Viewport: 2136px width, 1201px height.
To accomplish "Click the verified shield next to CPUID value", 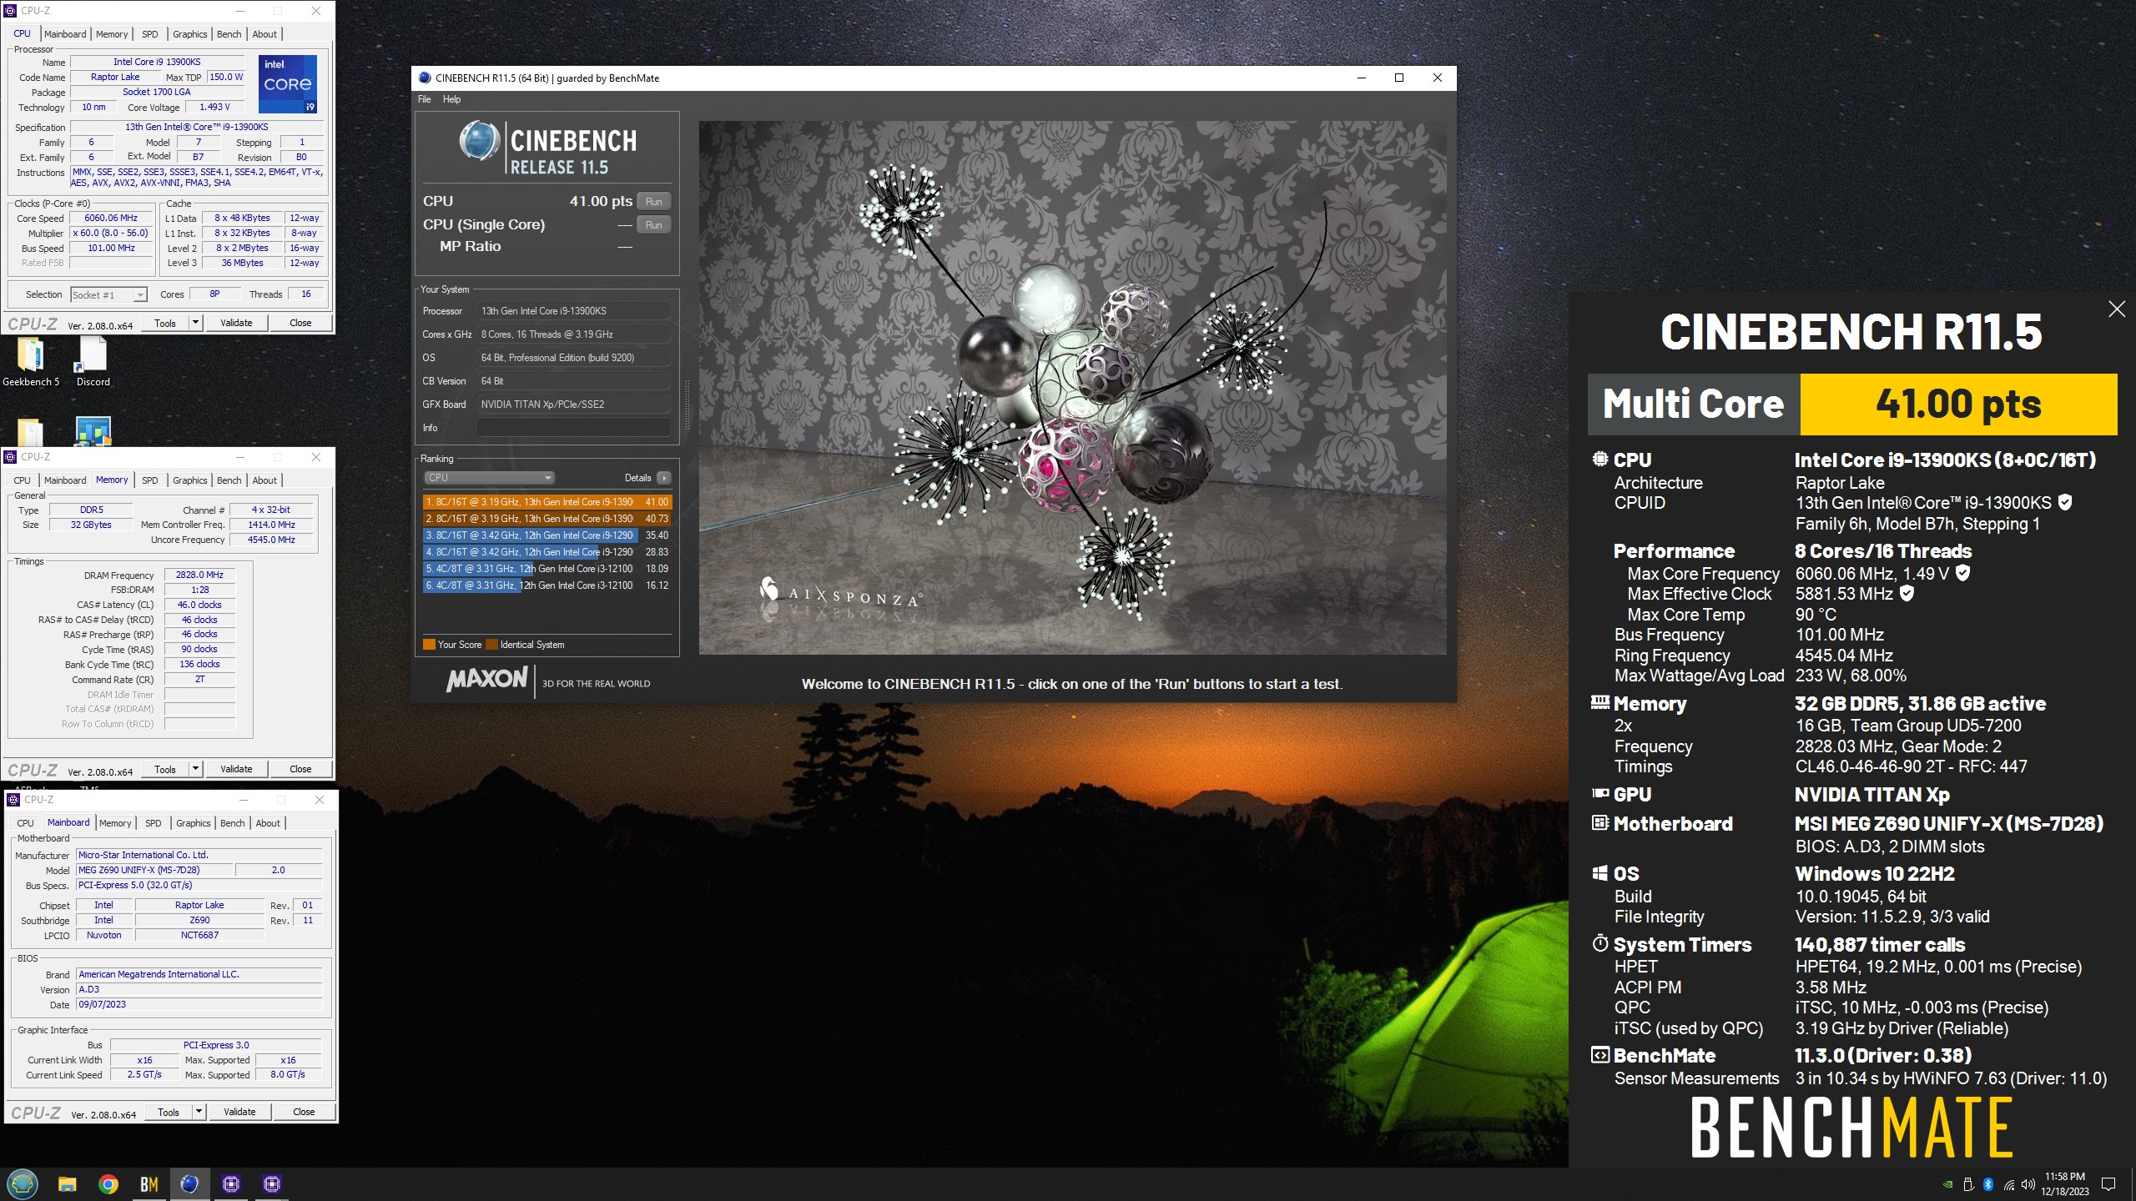I will [x=2065, y=502].
